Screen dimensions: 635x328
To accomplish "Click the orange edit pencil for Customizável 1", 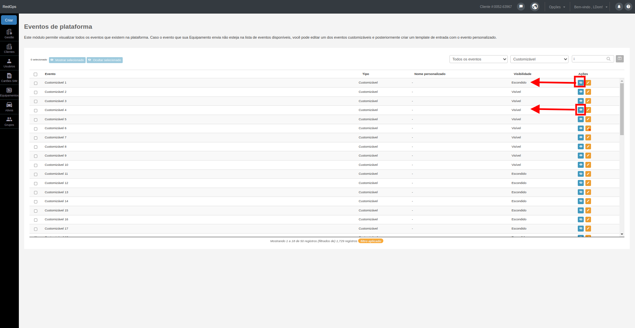I will click(x=588, y=83).
